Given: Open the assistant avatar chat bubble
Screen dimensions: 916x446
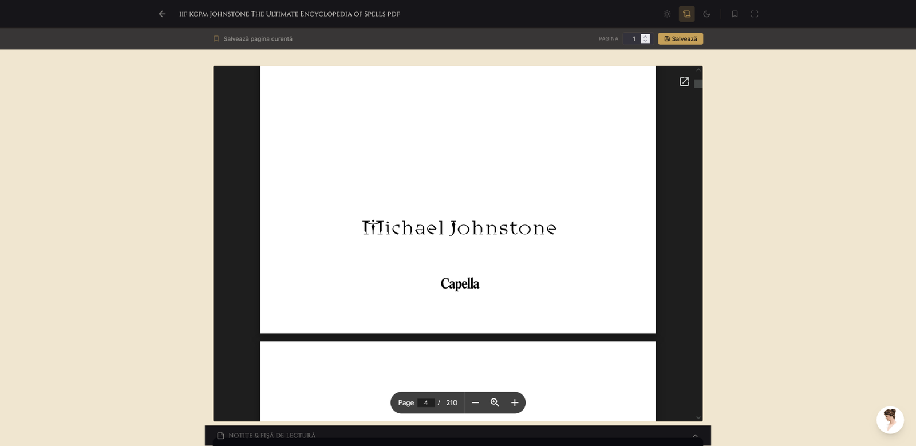Looking at the screenshot, I should tap(890, 420).
